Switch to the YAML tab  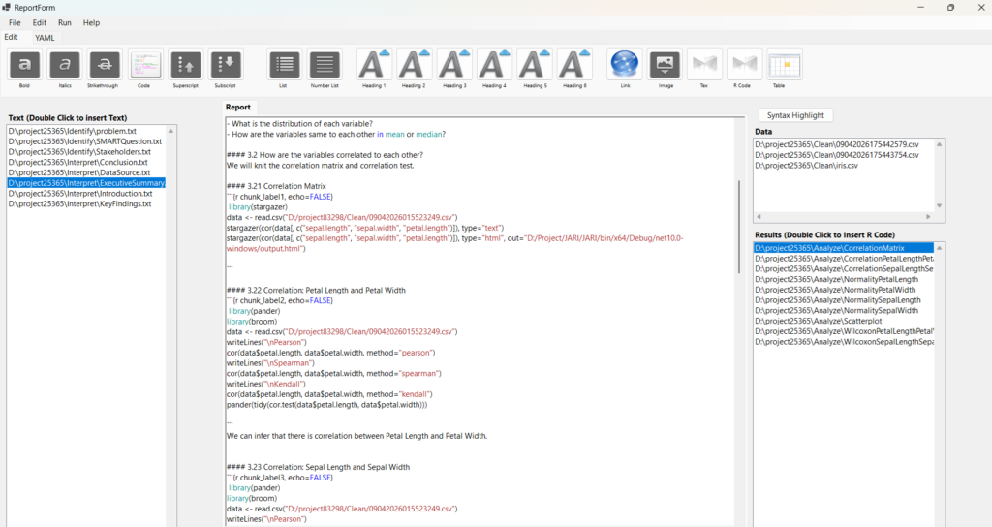tap(45, 38)
